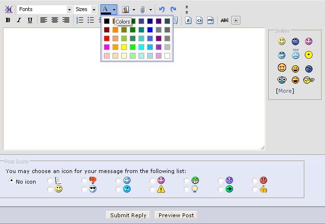
Task: Open the More smilies link
Action: point(285,91)
